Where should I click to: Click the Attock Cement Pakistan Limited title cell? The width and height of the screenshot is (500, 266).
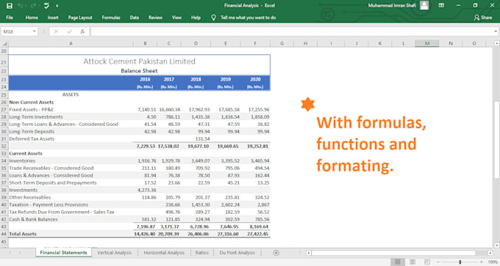pyautogui.click(x=140, y=62)
